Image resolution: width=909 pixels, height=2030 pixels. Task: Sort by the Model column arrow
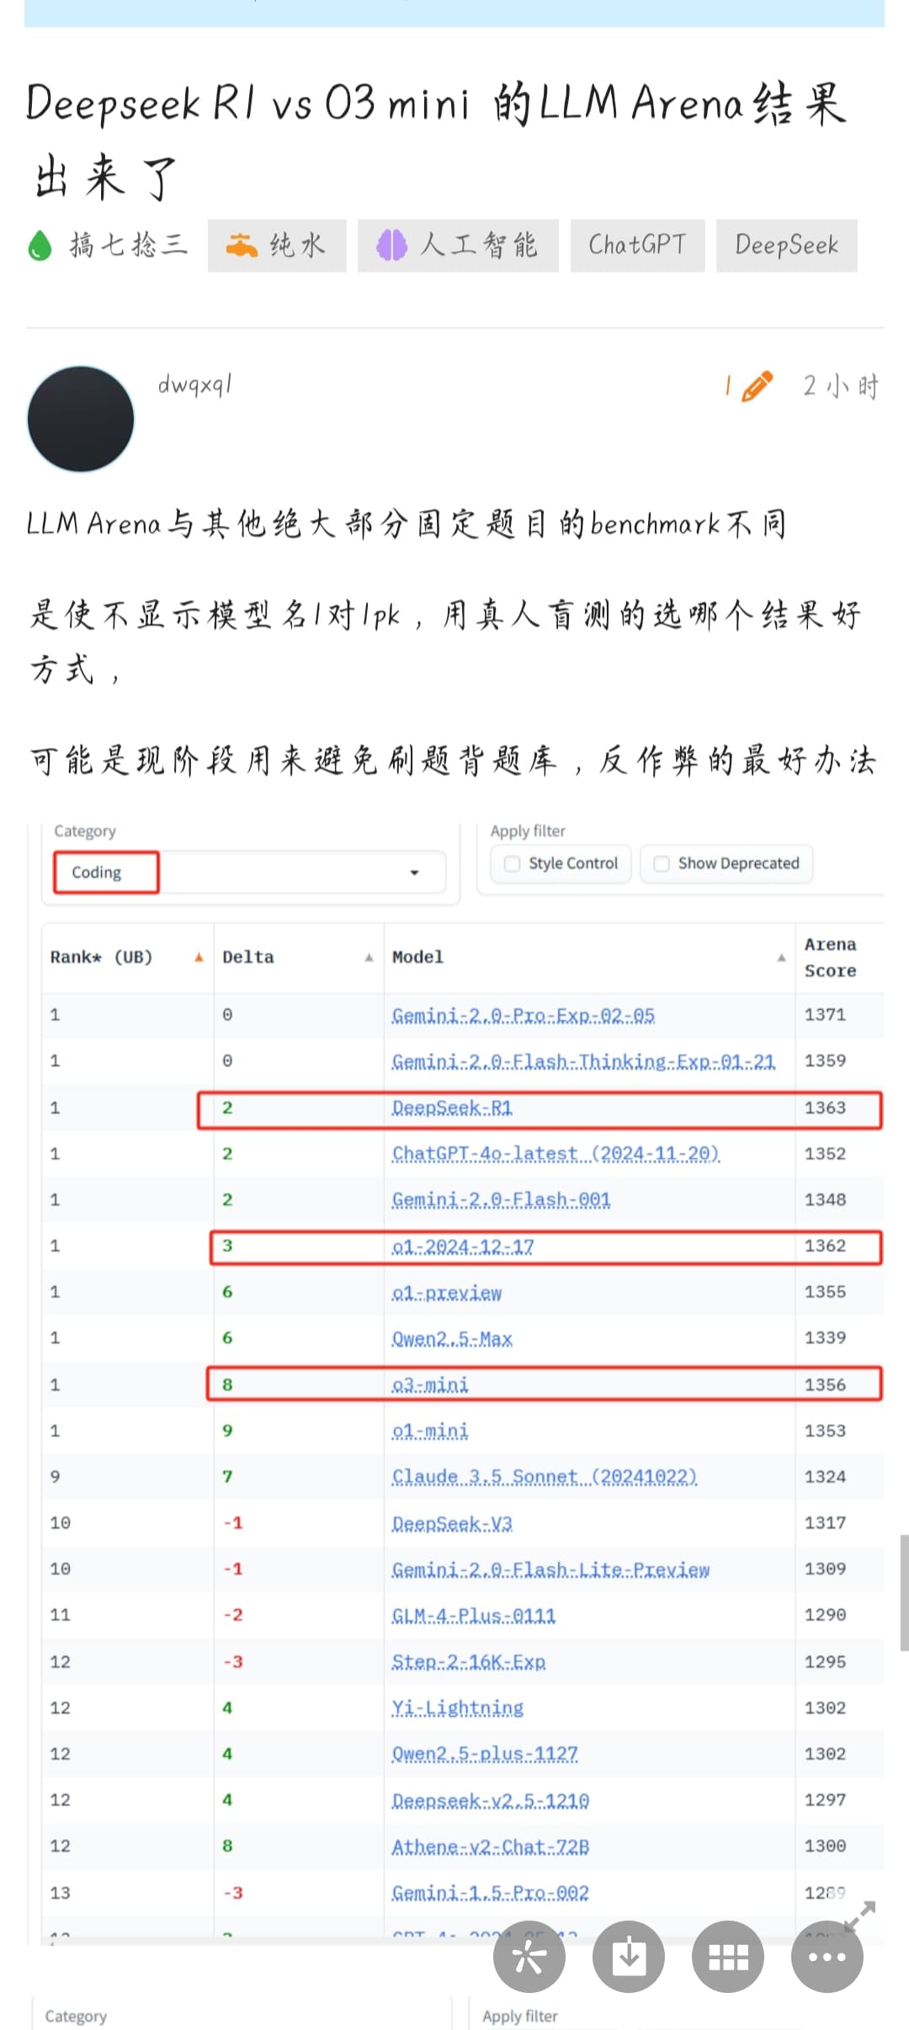point(781,958)
